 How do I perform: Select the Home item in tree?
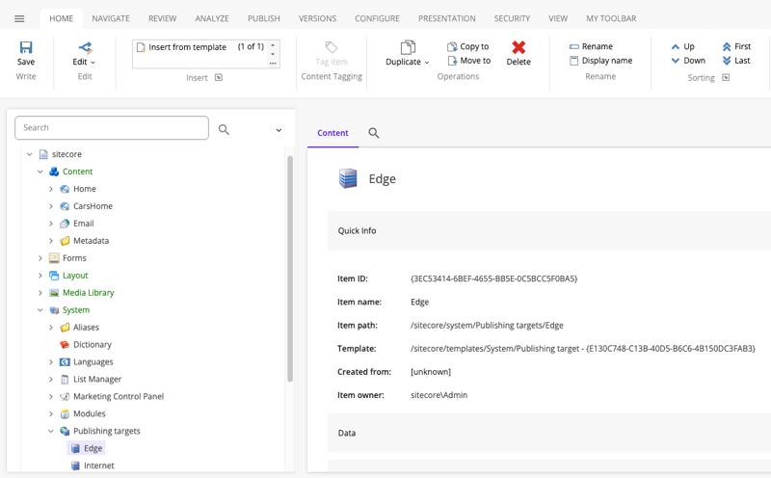pyautogui.click(x=85, y=189)
